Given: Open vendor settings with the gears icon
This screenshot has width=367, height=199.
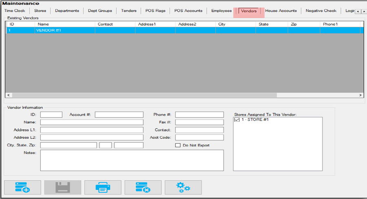Looking at the screenshot, I should [183, 187].
